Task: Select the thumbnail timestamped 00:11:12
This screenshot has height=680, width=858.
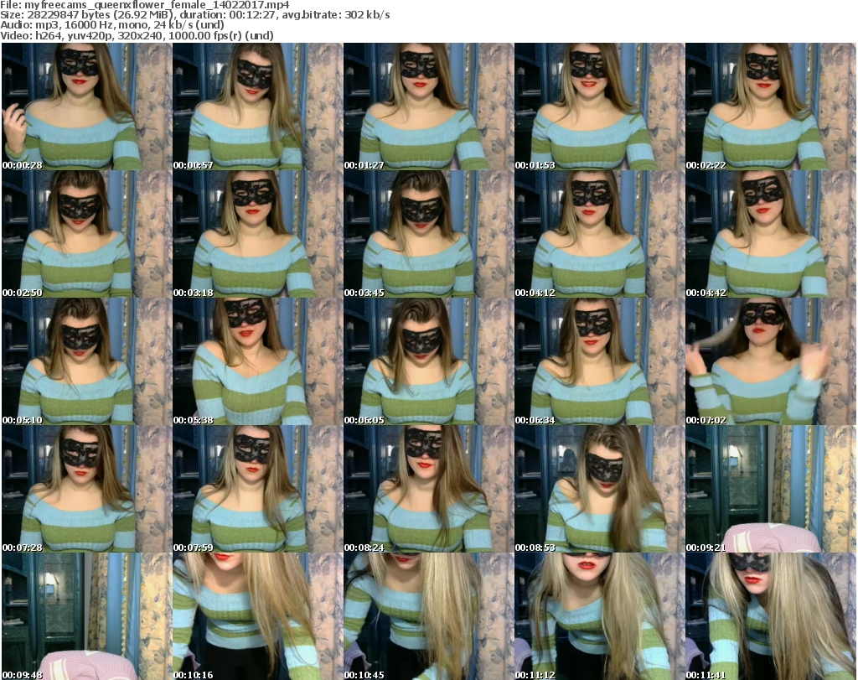Action: point(599,616)
